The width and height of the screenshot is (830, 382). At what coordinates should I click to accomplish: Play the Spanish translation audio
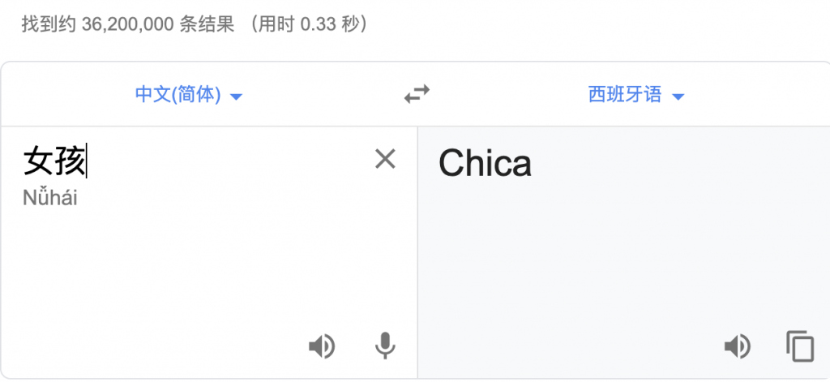[736, 347]
